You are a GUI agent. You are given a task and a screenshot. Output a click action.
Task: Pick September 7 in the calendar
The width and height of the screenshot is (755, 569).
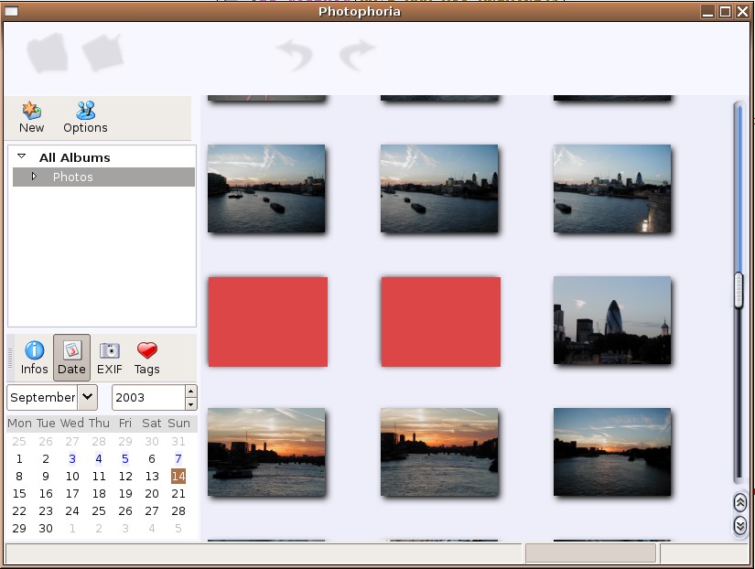point(178,458)
